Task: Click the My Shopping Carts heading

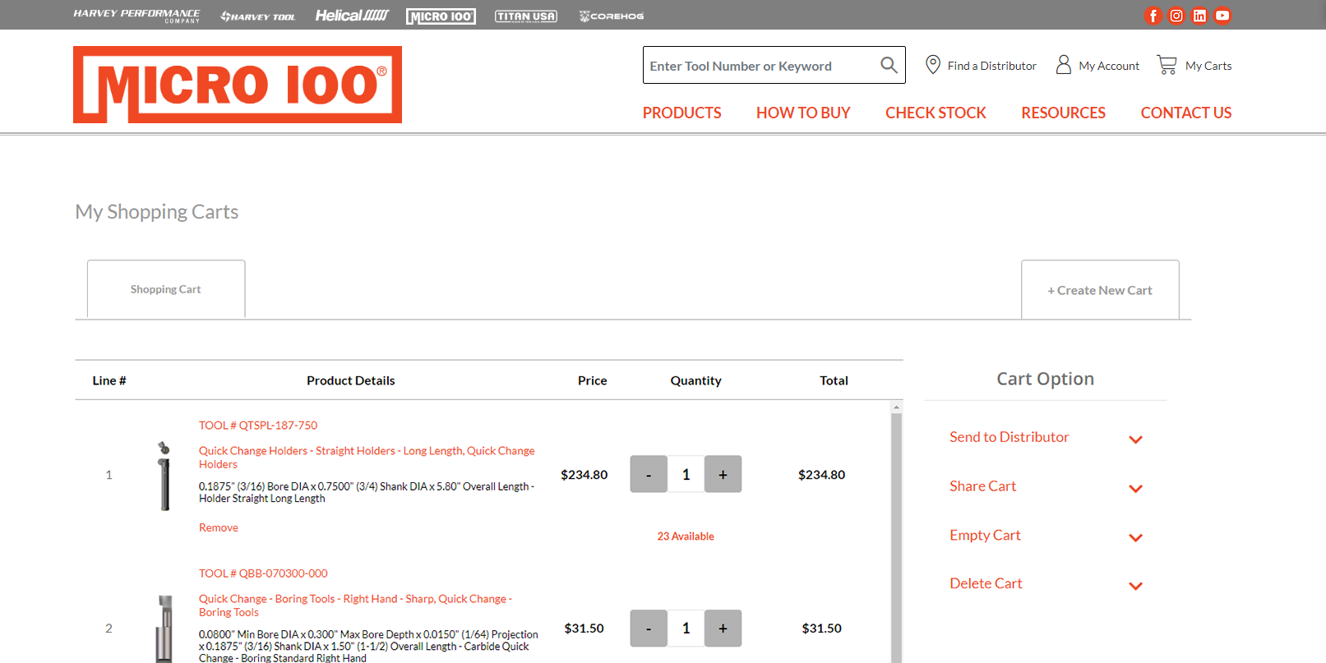Action: [x=157, y=212]
